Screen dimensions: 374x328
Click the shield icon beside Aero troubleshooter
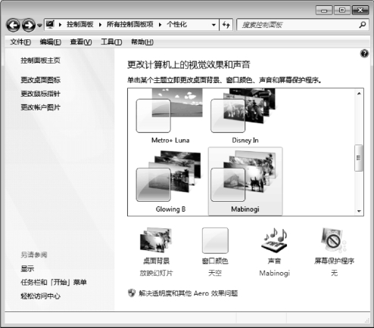point(132,293)
